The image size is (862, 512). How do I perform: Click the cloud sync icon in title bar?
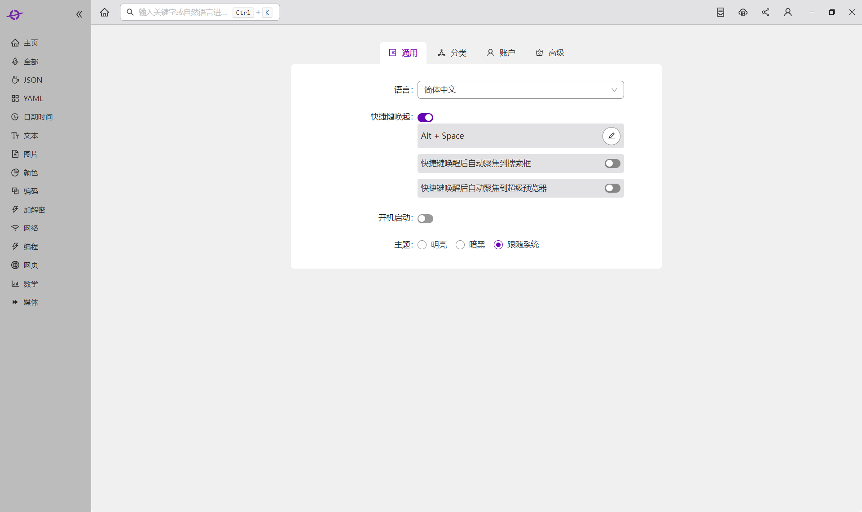pos(743,12)
